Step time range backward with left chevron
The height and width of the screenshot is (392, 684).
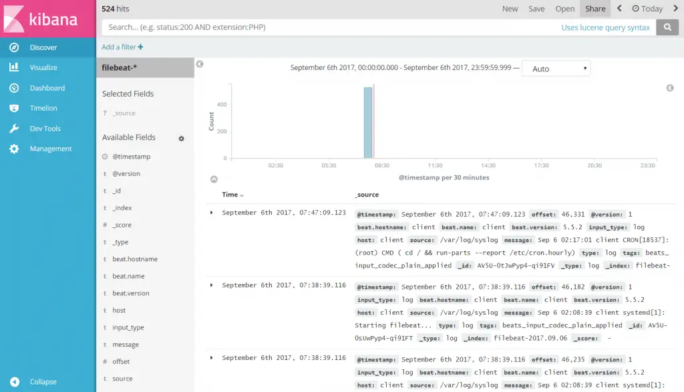[x=619, y=8]
